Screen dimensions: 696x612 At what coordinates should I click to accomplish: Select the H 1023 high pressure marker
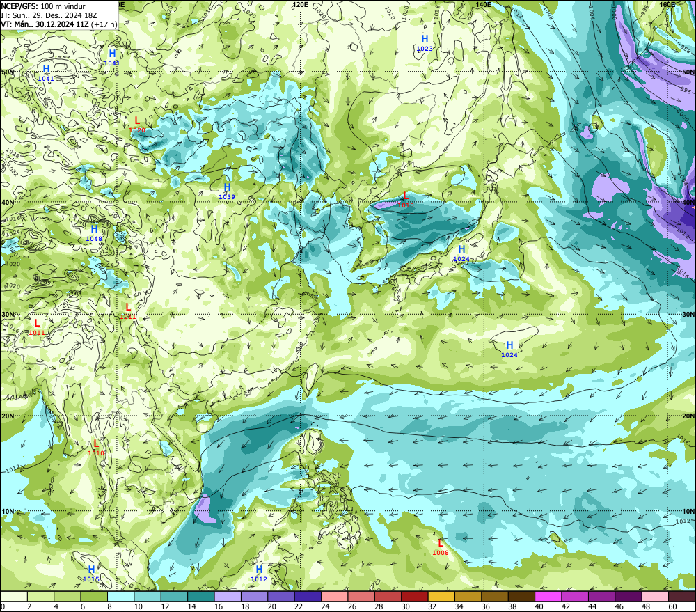point(425,43)
